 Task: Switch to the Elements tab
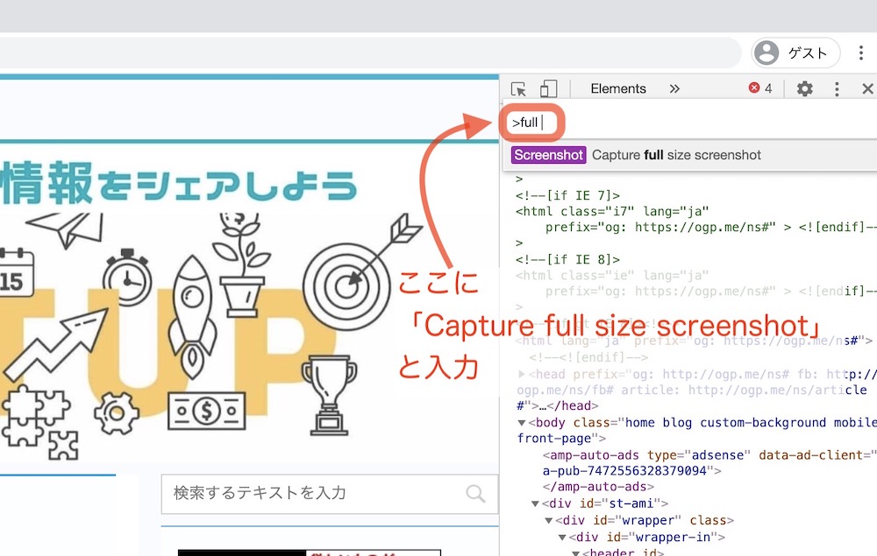618,88
